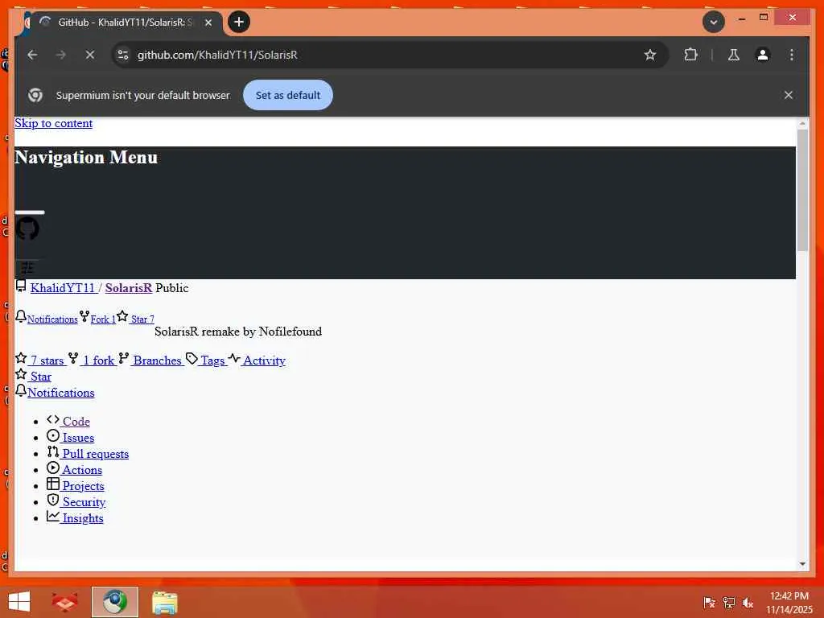
Task: Click the small Notifications link near Fork
Action: (52, 319)
